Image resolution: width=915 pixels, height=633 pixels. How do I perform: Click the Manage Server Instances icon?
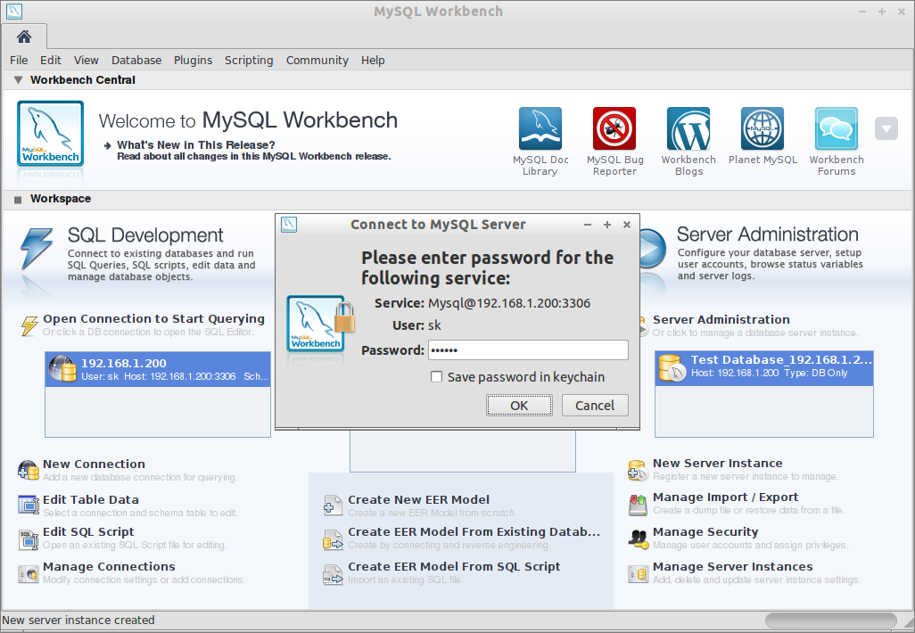(638, 574)
